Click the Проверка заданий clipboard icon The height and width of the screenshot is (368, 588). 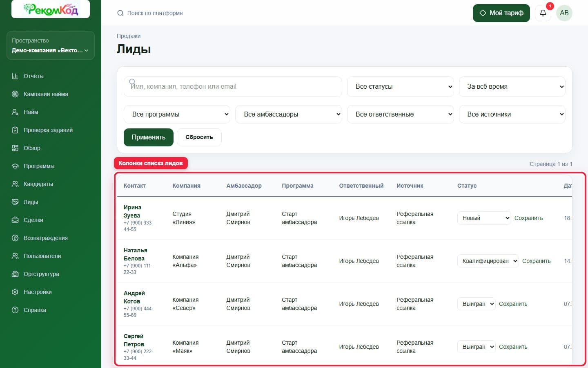click(x=15, y=130)
